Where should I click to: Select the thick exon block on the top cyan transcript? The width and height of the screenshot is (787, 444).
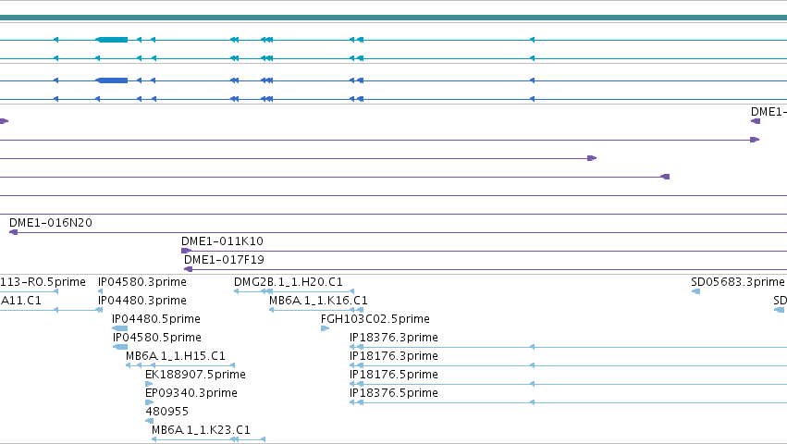111,40
